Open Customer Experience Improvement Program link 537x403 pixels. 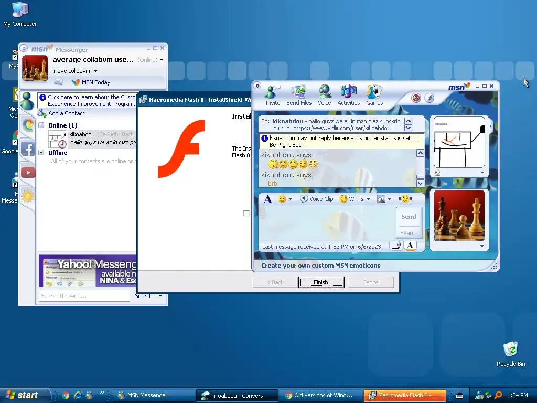point(92,100)
